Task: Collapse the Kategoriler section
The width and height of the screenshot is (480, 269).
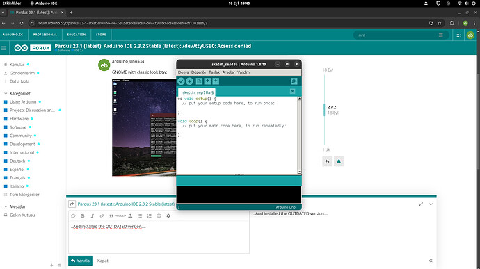Action: coord(6,93)
